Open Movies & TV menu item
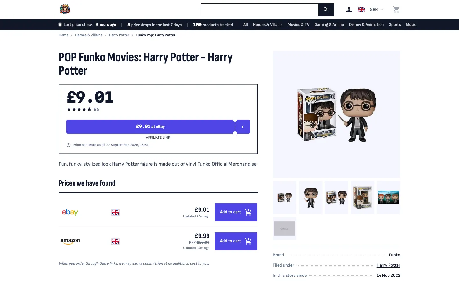 point(298,25)
